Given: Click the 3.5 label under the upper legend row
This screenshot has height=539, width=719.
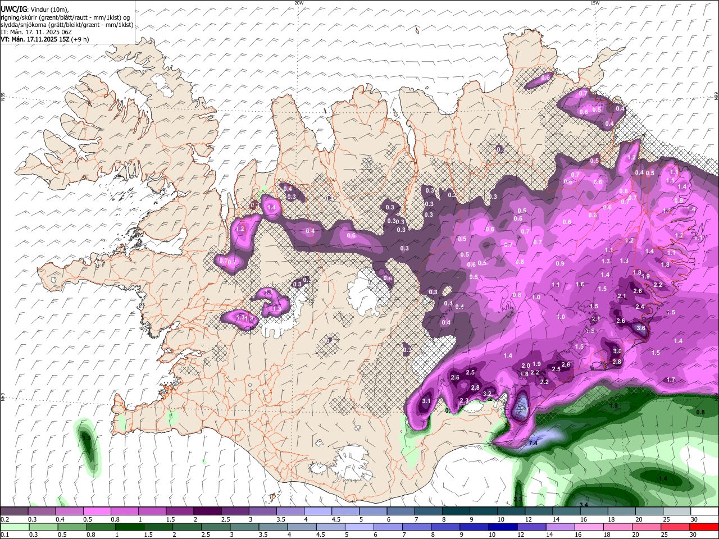Looking at the screenshot, I should coord(281,519).
